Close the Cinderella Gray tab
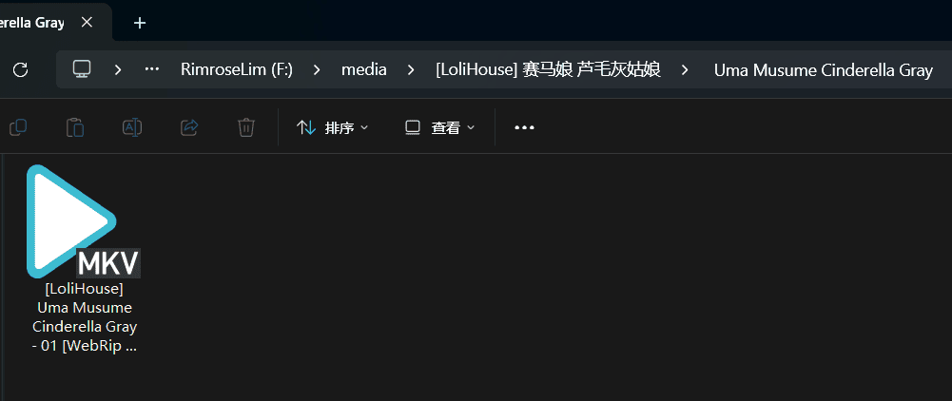The height and width of the screenshot is (401, 952). pyautogui.click(x=87, y=23)
